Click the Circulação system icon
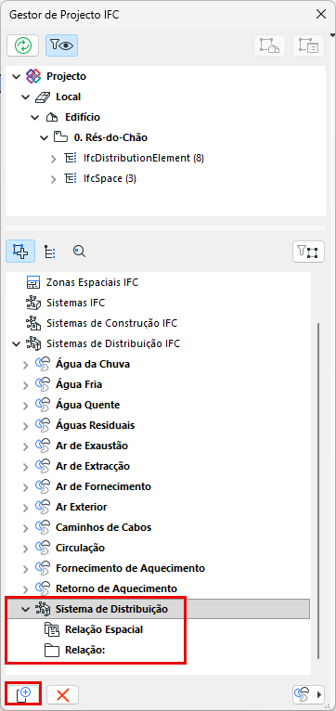 pyautogui.click(x=42, y=548)
